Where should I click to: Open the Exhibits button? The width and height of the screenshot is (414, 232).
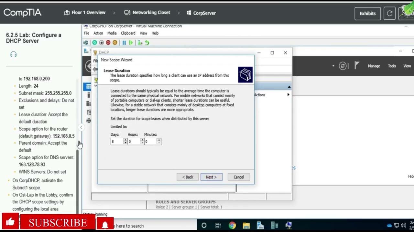[x=367, y=14]
